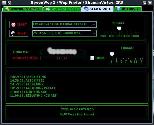Click the '10:59:50 : ASSOCIATING' log line

28,77
